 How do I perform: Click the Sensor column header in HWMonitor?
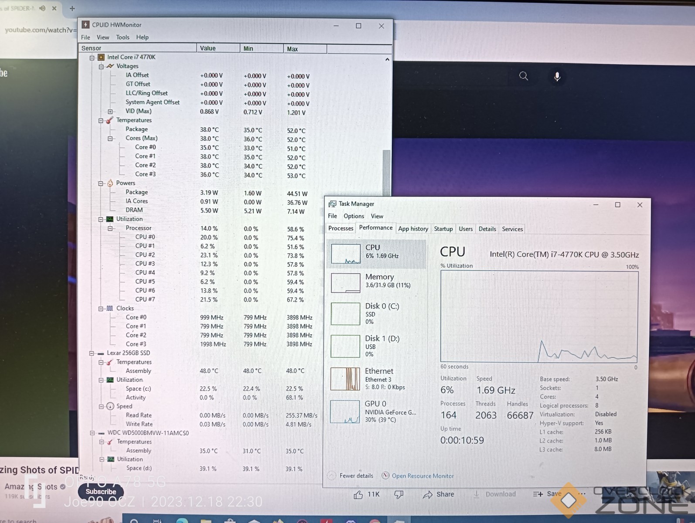(x=137, y=48)
